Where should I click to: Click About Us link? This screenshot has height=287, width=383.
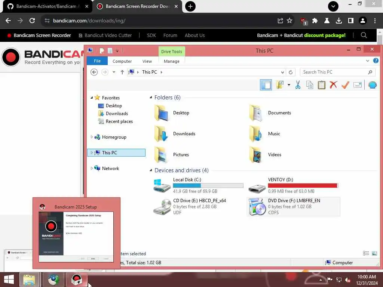click(194, 36)
